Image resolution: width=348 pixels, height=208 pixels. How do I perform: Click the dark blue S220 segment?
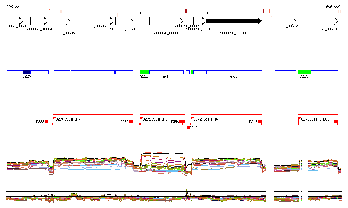click(27, 72)
